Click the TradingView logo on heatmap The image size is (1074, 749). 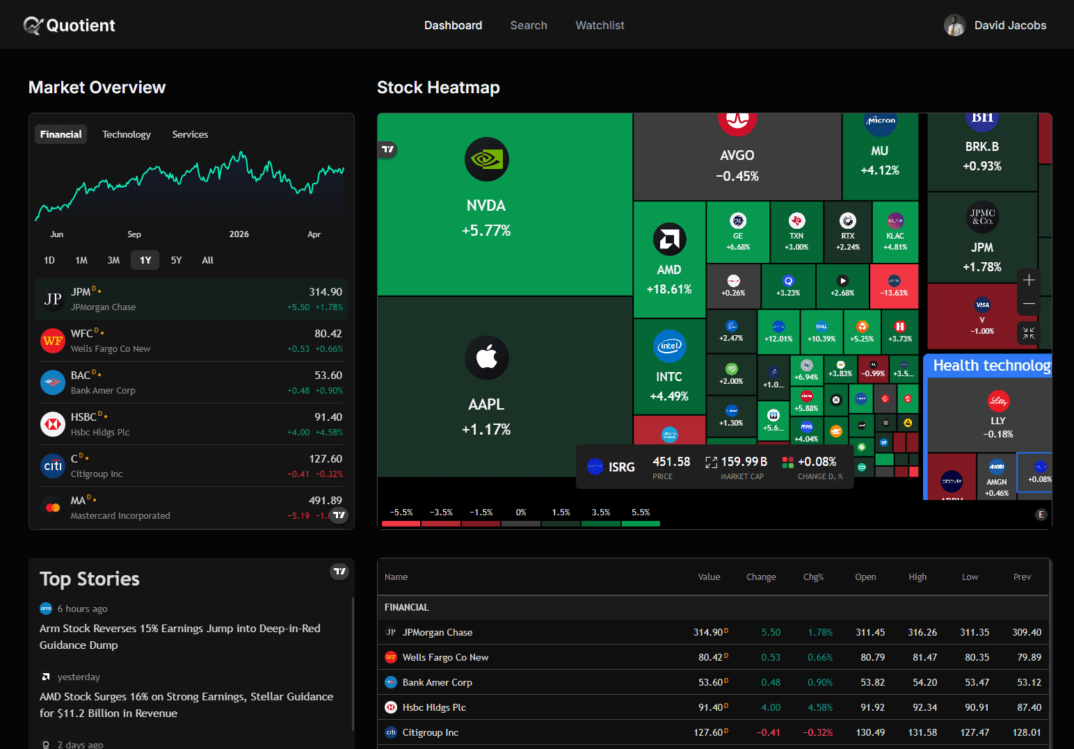coord(387,149)
